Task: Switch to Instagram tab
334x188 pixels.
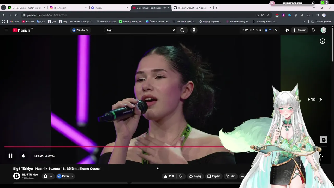Action: 68,8
